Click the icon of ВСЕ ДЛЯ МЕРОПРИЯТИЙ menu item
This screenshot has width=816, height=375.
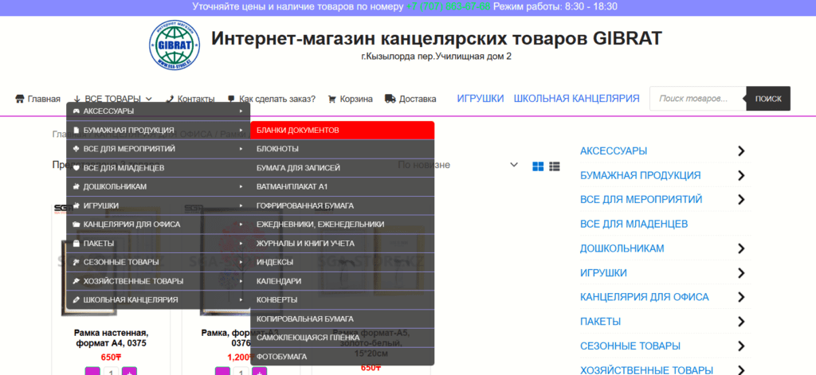[x=76, y=149]
